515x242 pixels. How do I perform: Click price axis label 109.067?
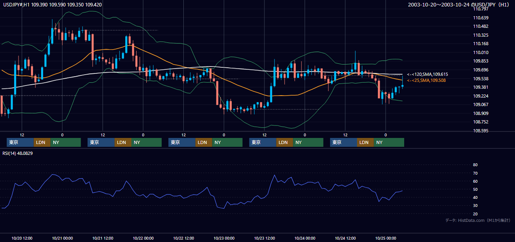[481, 104]
